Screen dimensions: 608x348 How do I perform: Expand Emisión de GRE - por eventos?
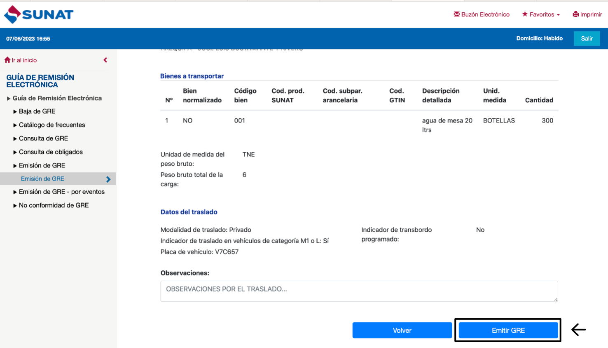(x=61, y=192)
